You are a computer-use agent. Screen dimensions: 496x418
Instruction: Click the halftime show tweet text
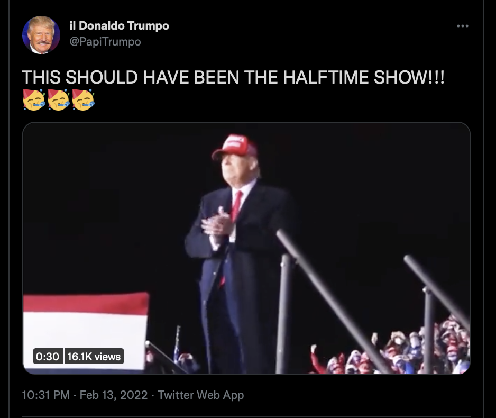(233, 77)
